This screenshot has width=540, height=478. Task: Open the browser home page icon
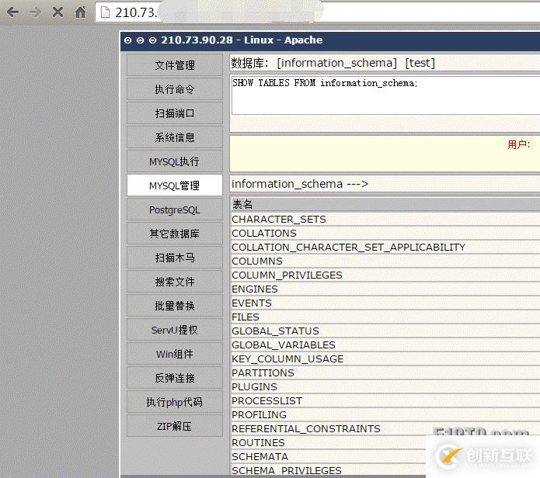[x=80, y=12]
